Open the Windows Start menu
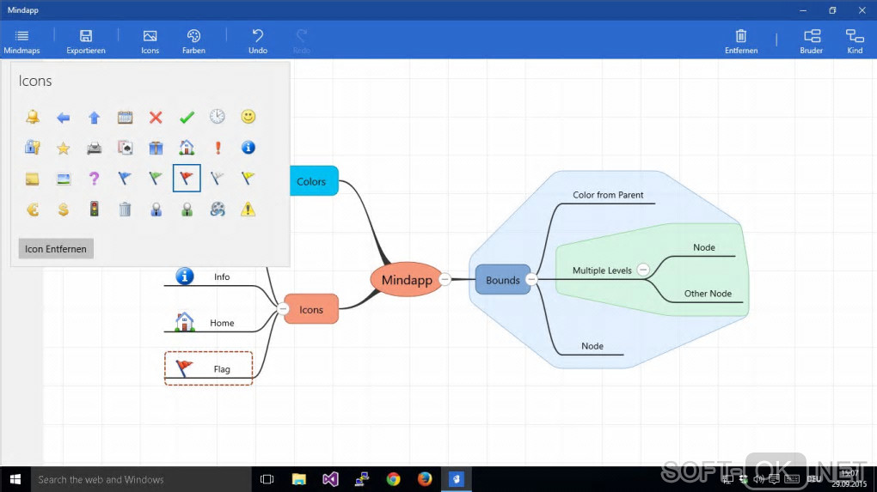This screenshot has height=492, width=877. point(15,479)
